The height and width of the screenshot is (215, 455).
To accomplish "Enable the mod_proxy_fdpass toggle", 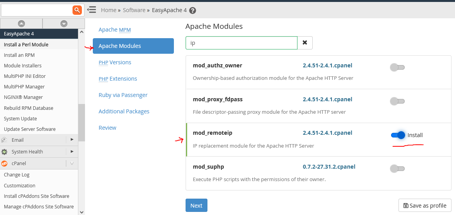I will click(x=397, y=101).
